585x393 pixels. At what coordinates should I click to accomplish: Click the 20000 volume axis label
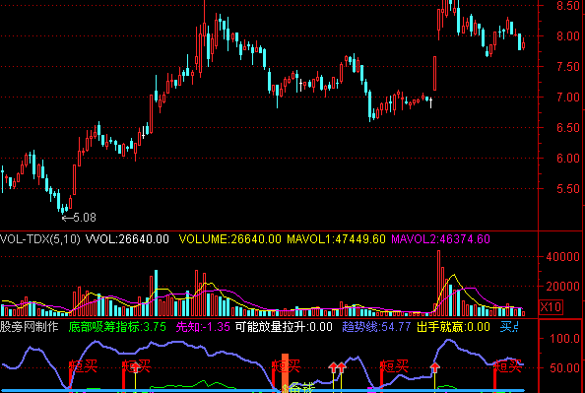(x=563, y=287)
